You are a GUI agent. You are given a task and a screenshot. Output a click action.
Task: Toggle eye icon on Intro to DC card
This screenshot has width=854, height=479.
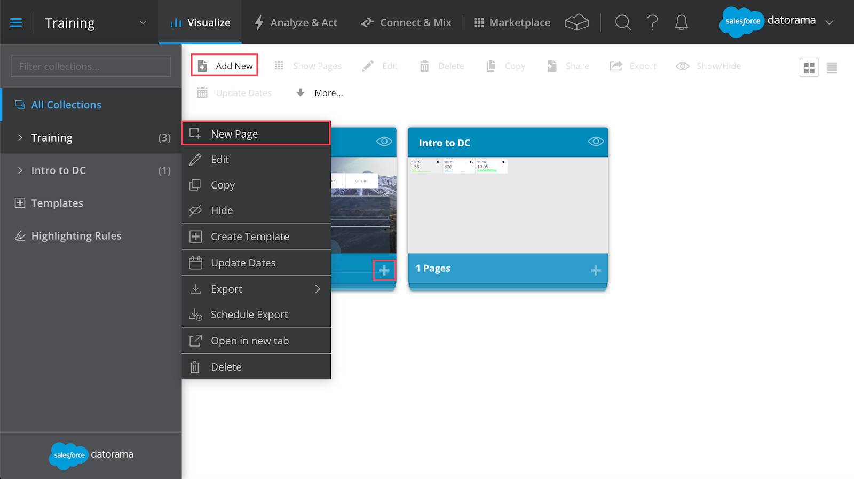[596, 142]
